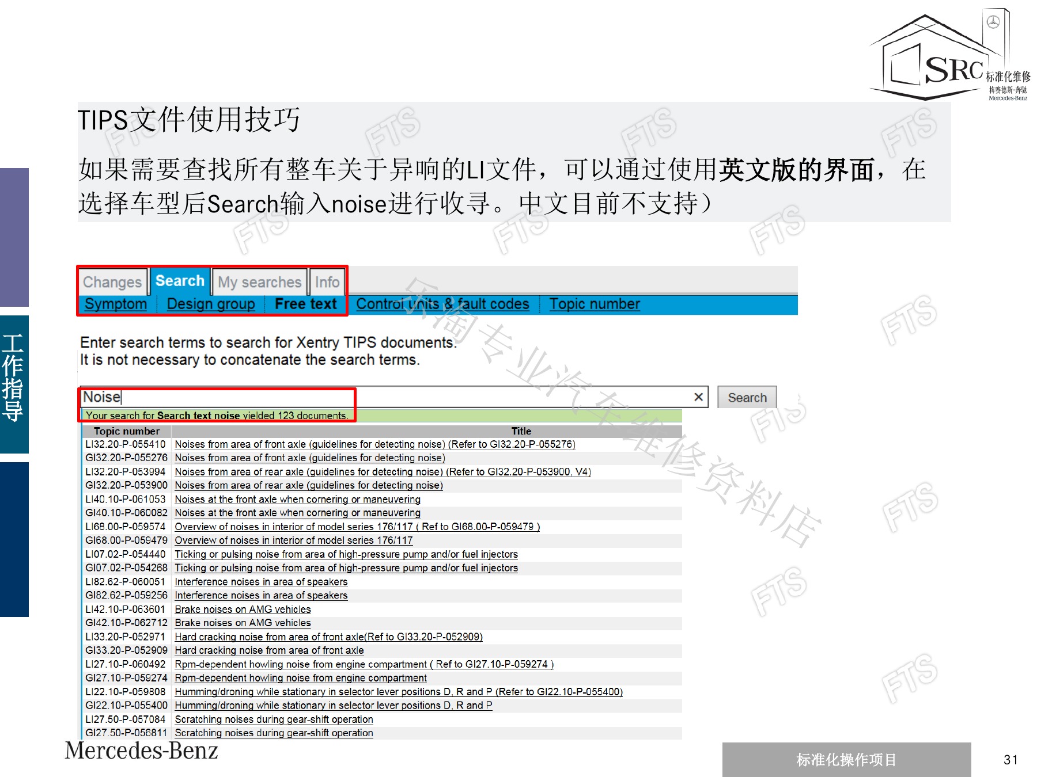Select topic number cell LI07.02-P-054440
1037x777 pixels.
coord(126,554)
